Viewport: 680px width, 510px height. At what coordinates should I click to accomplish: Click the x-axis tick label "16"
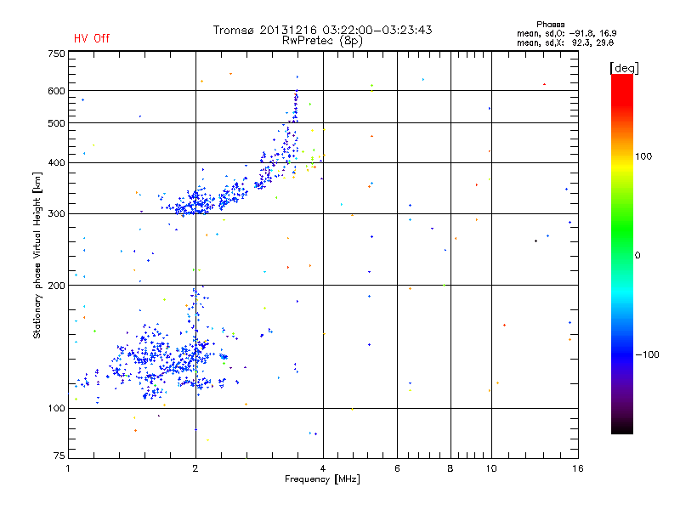pos(578,468)
